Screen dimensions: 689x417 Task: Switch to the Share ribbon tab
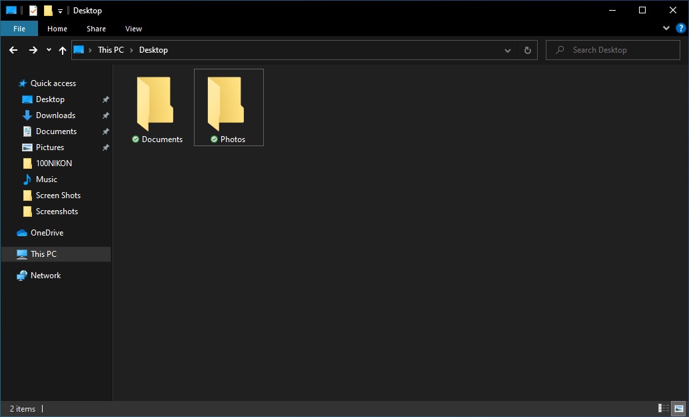(x=96, y=29)
